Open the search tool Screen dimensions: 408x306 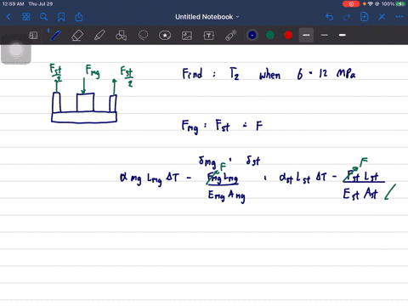click(x=43, y=17)
